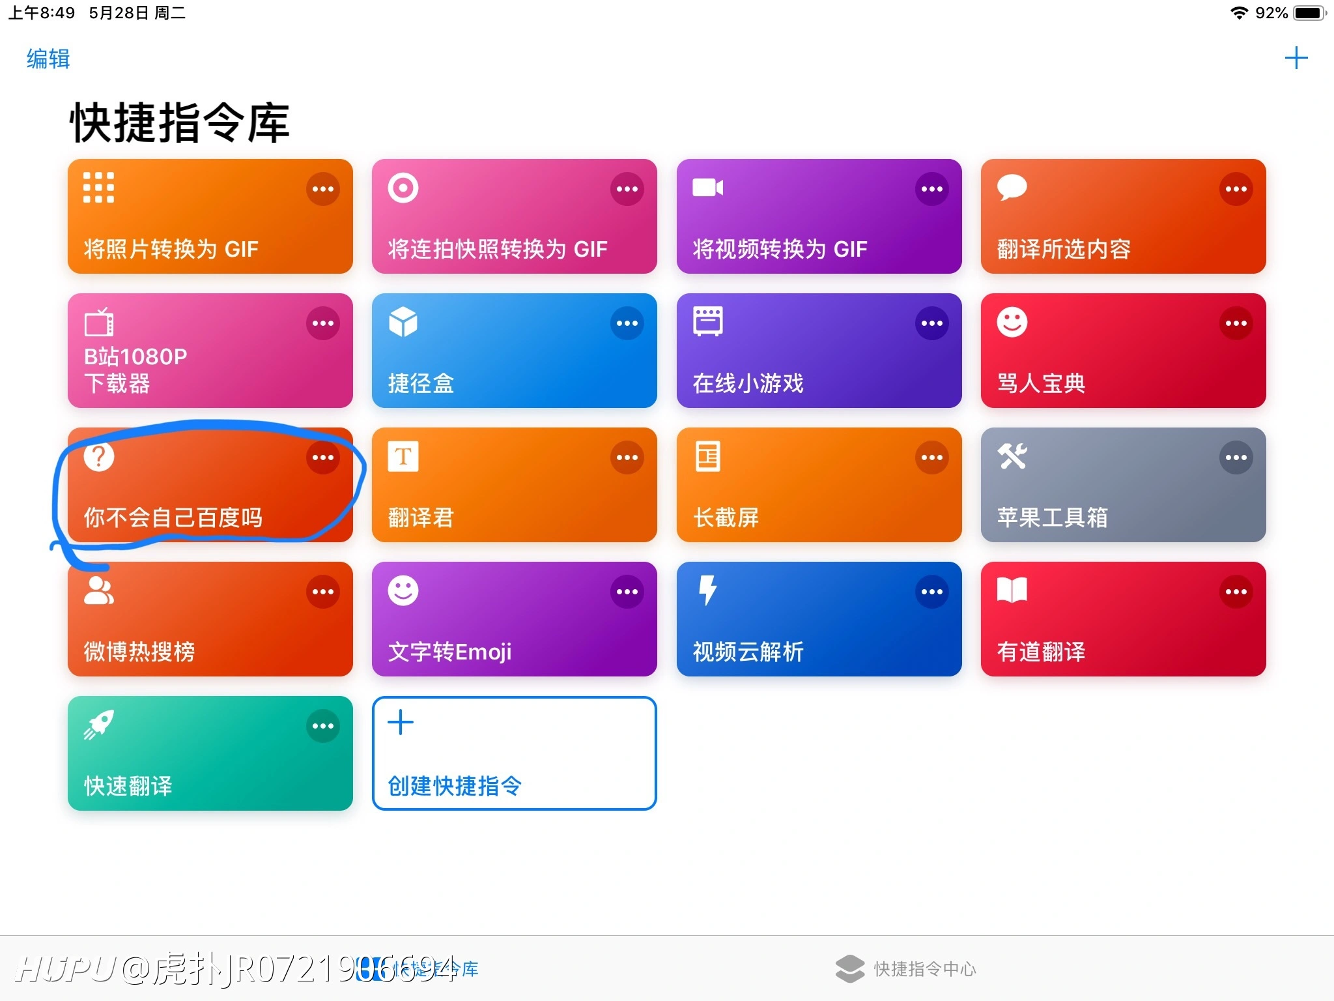Run the 你不会自己百度吗 label
Viewport: 1334px width, 1001px height.
pyautogui.click(x=173, y=517)
